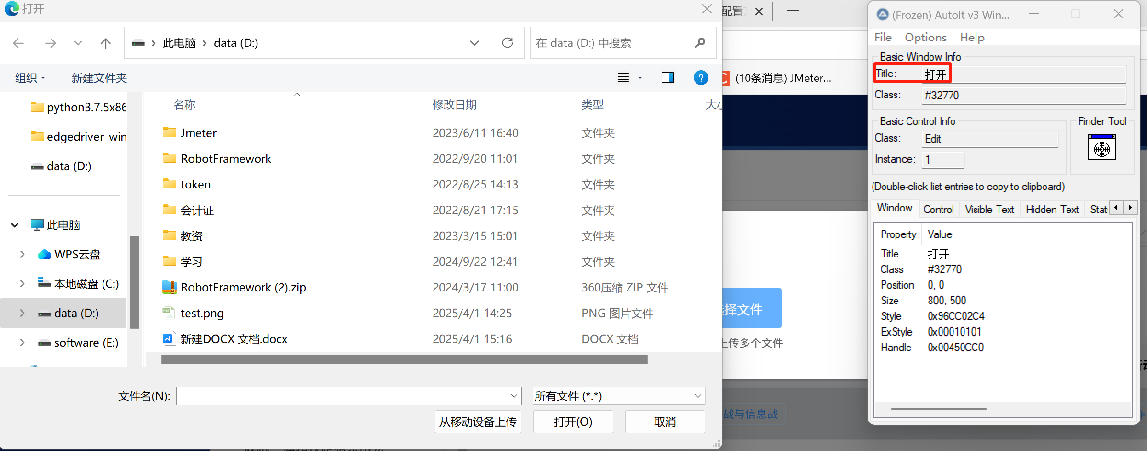Open new browser tab plus icon
Viewport: 1147px width, 451px height.
[793, 11]
